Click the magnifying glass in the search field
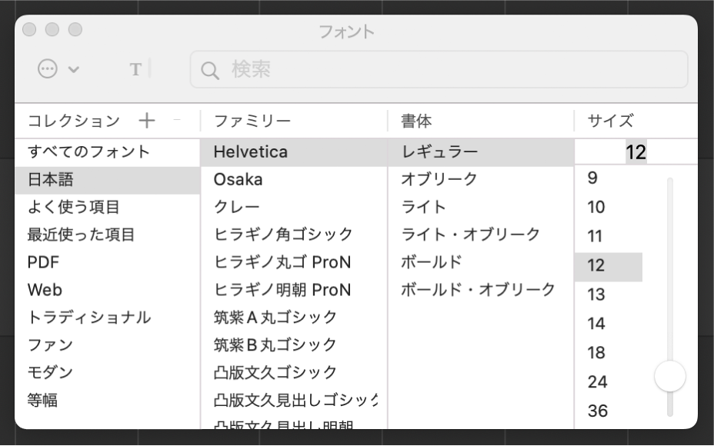This screenshot has width=714, height=446. pyautogui.click(x=208, y=69)
